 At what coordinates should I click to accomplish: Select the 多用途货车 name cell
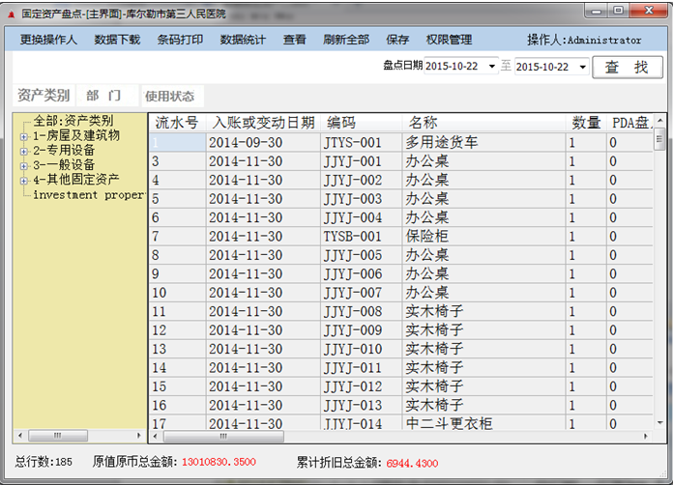pos(483,142)
